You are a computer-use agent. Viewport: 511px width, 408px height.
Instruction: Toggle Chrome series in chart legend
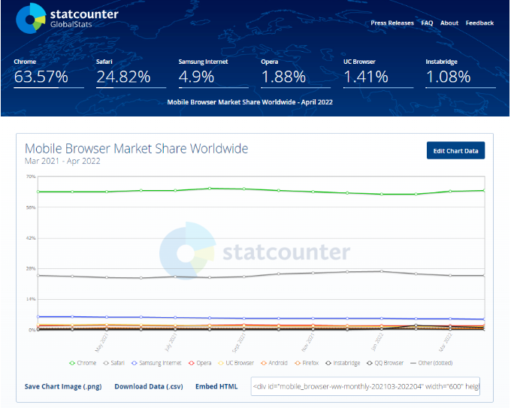[x=83, y=363]
